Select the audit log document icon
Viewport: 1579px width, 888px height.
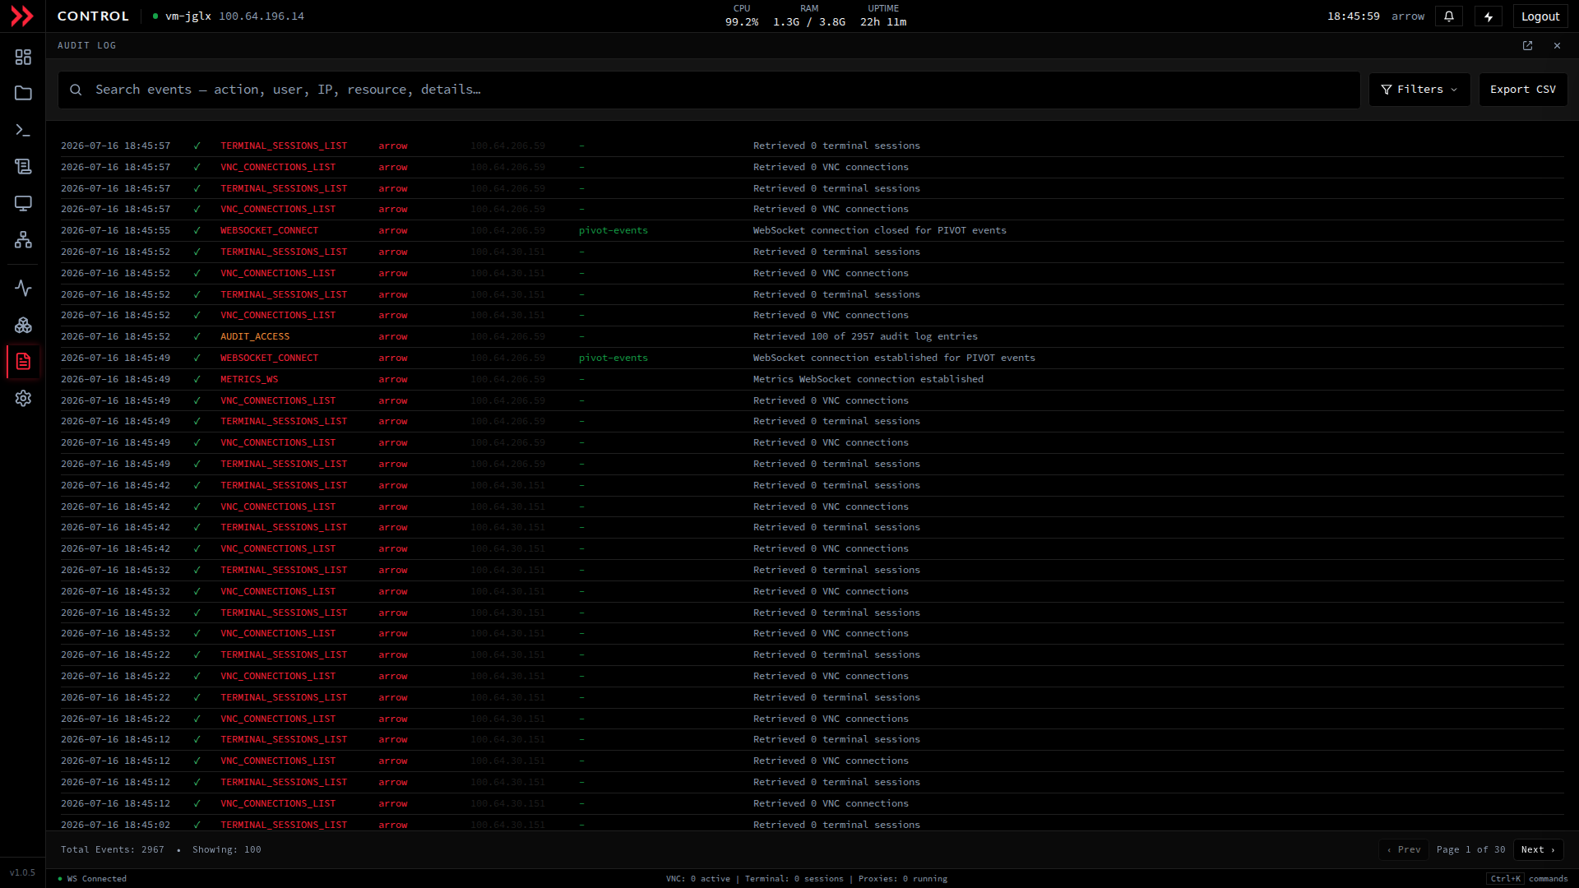[x=23, y=362]
